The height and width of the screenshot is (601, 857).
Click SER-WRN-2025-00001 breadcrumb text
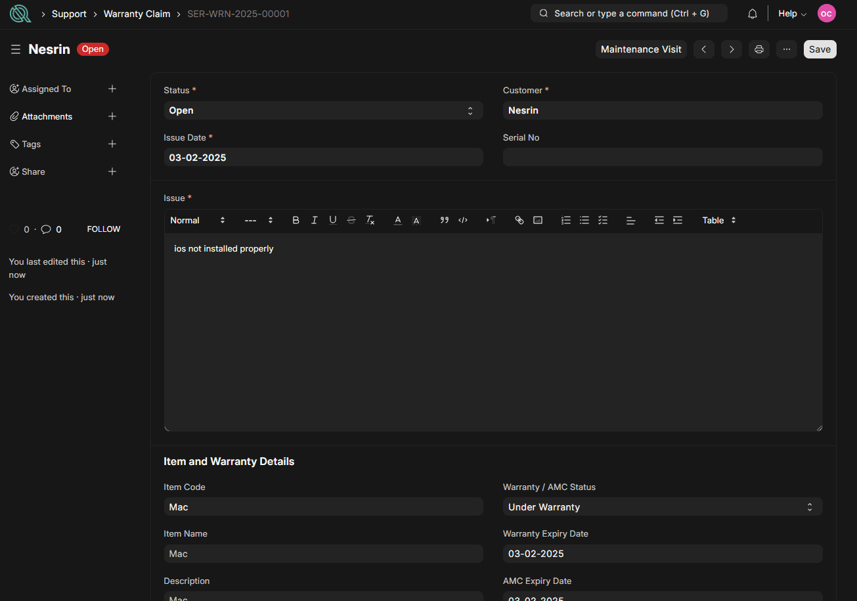pos(238,14)
